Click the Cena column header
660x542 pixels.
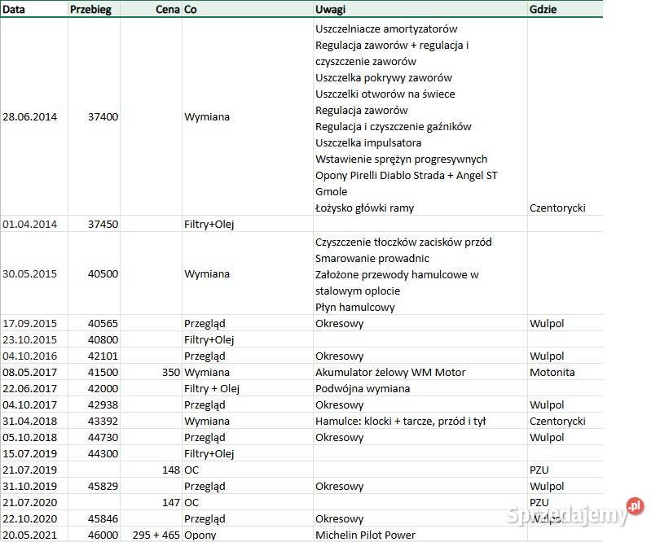[167, 9]
